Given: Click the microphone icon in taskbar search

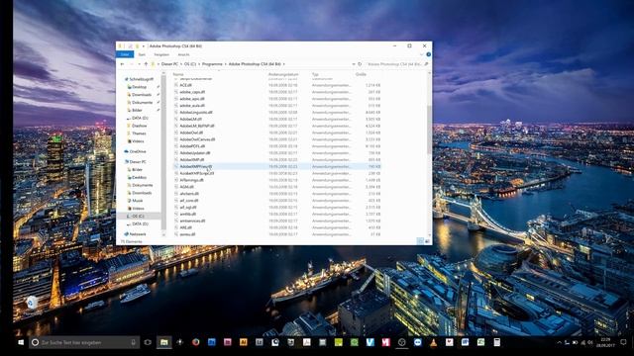Looking at the screenshot, I should pos(133,342).
